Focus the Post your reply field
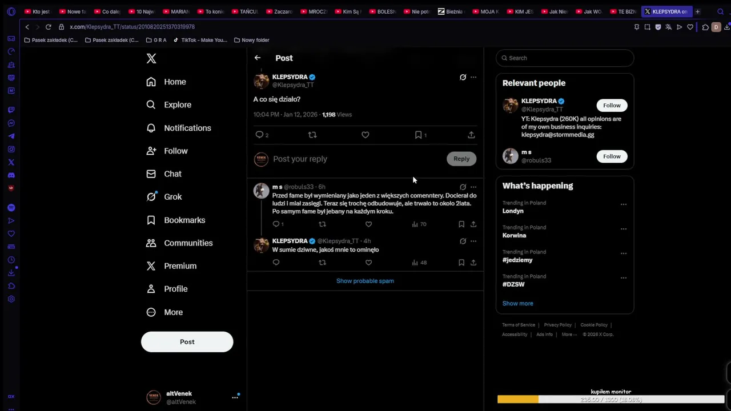This screenshot has height=411, width=731. click(357, 159)
